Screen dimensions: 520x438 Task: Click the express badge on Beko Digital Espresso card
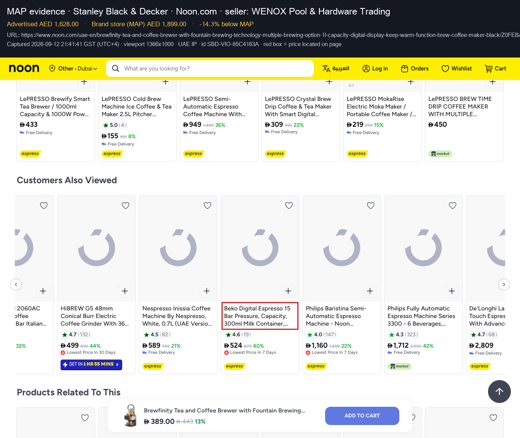234,366
